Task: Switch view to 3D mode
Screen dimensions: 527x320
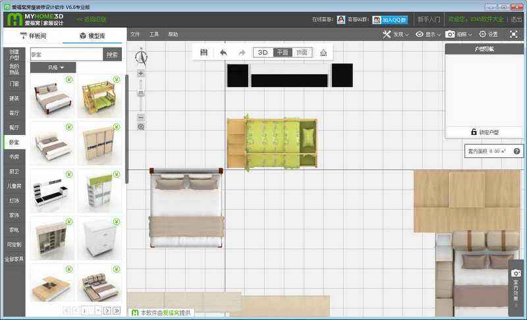Action: point(263,53)
